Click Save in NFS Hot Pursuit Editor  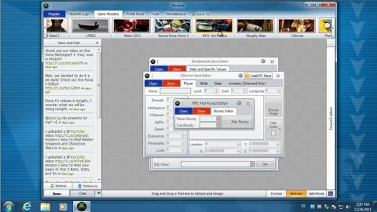click(202, 111)
